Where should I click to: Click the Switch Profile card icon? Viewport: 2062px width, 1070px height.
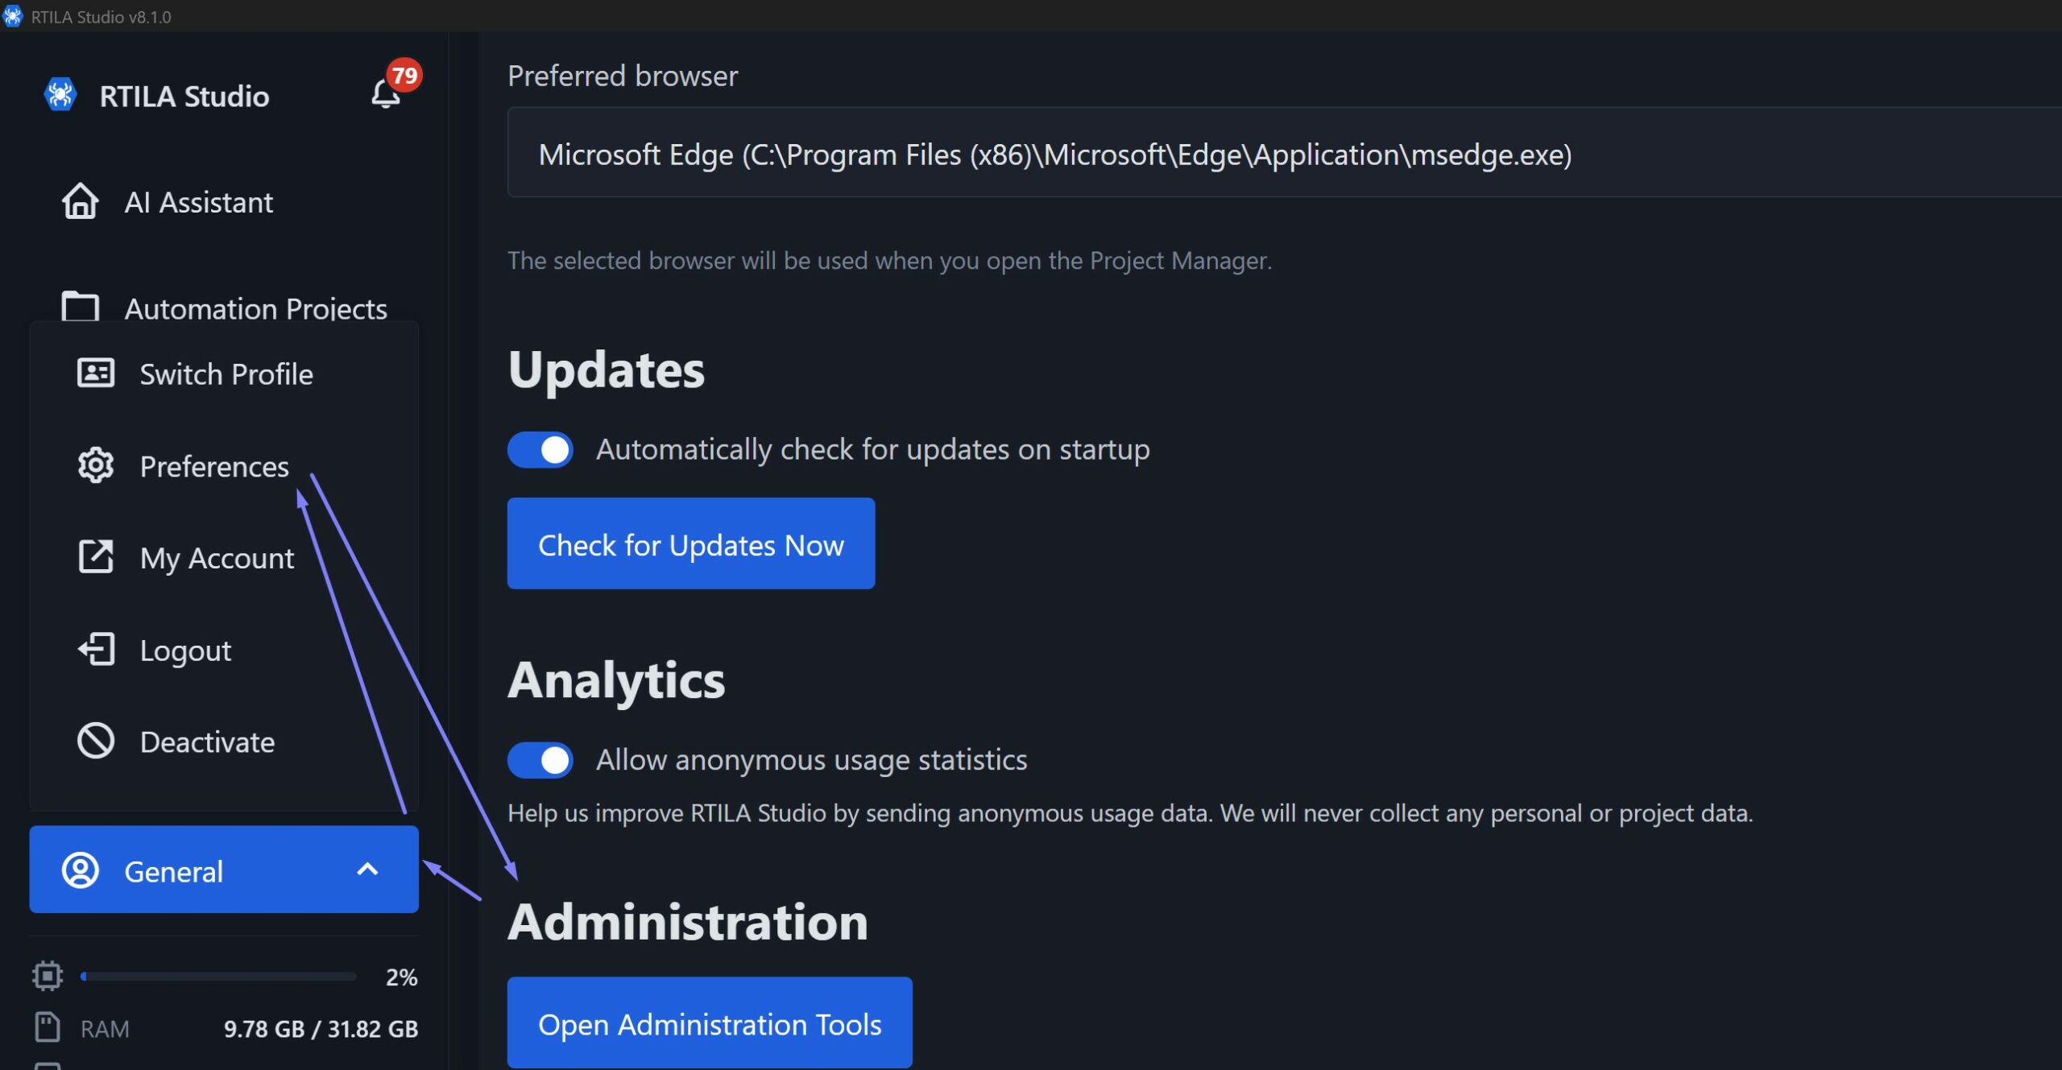95,373
